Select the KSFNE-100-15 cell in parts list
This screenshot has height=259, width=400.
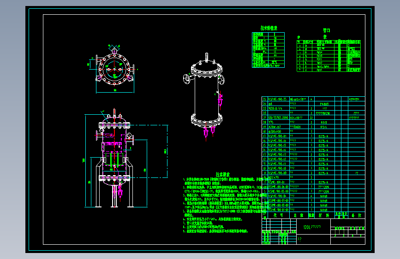(278, 145)
